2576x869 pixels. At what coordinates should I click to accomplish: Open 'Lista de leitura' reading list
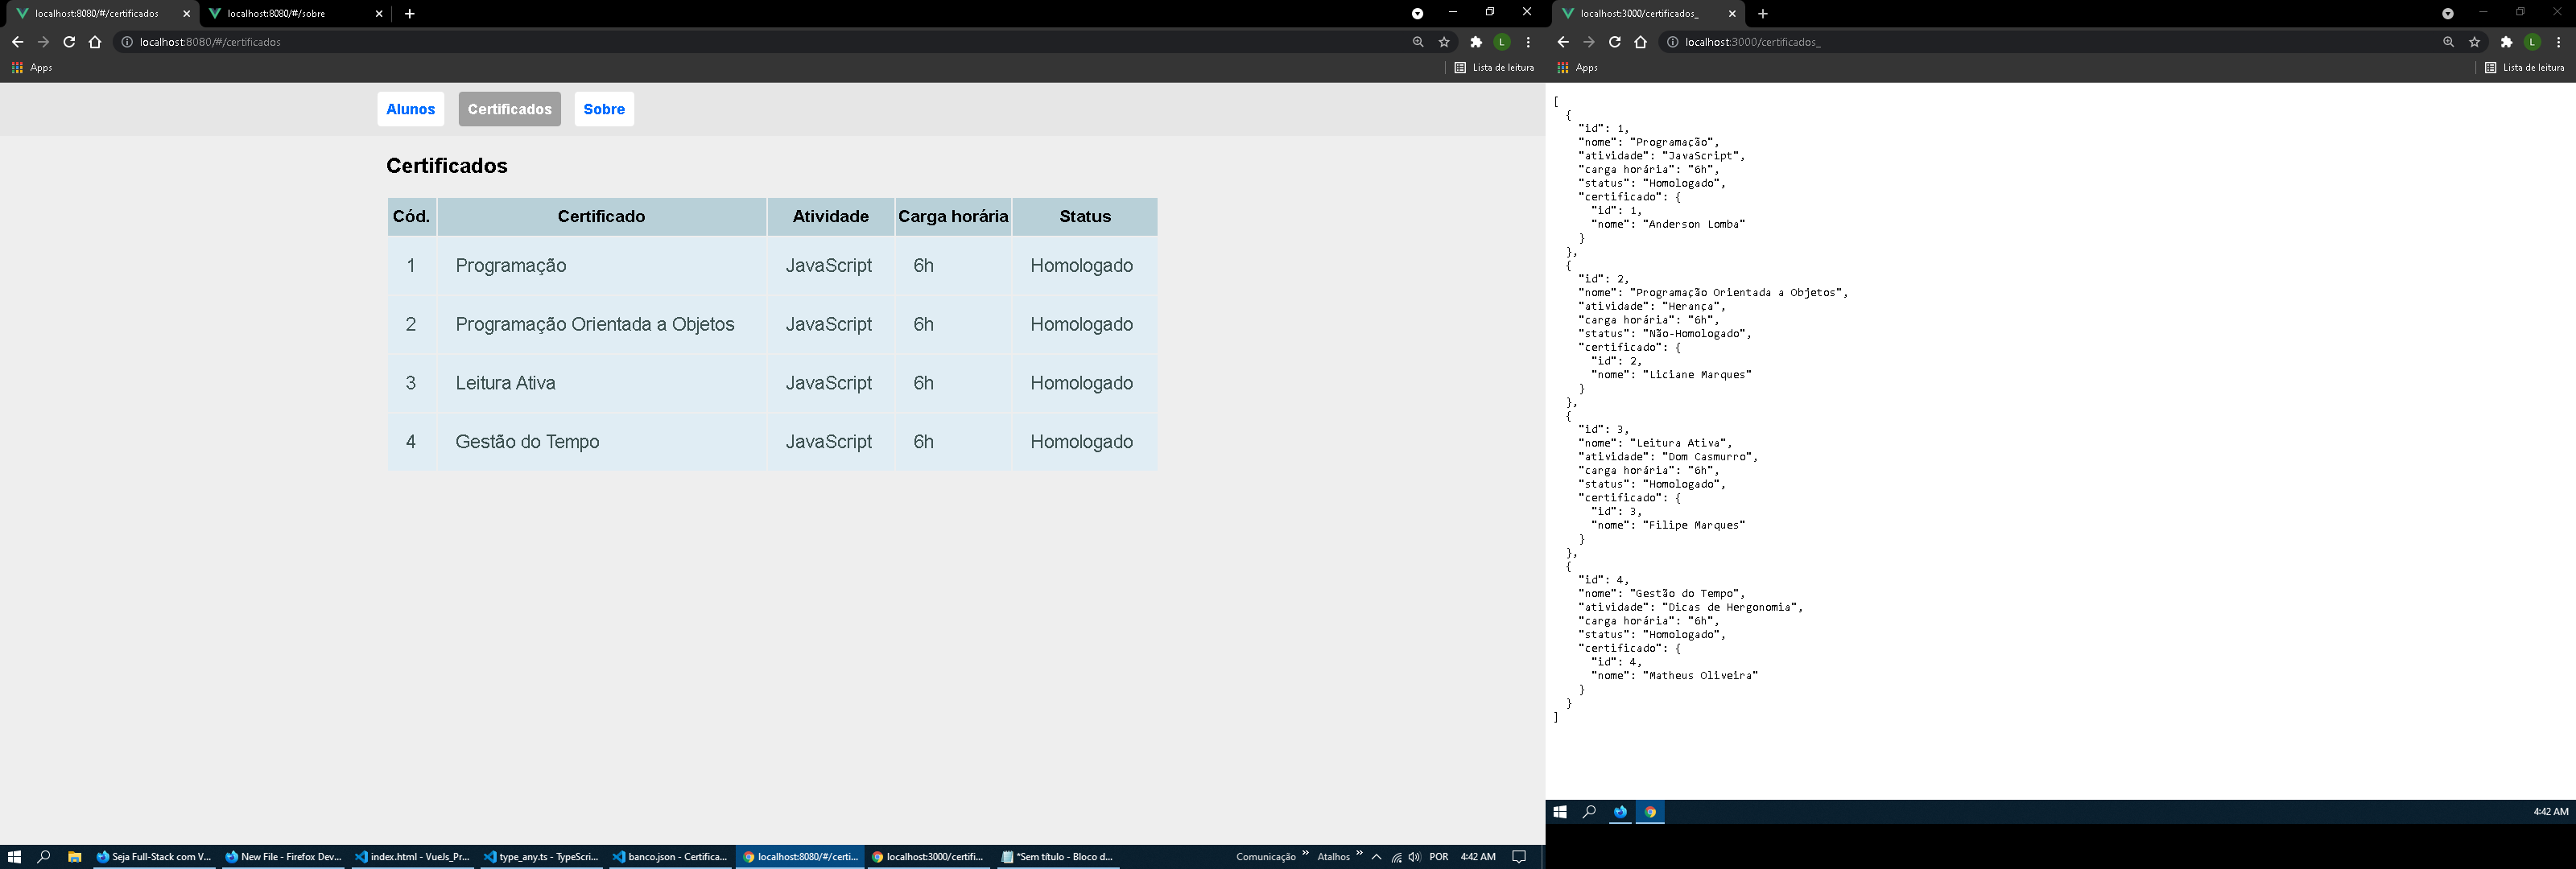1494,67
